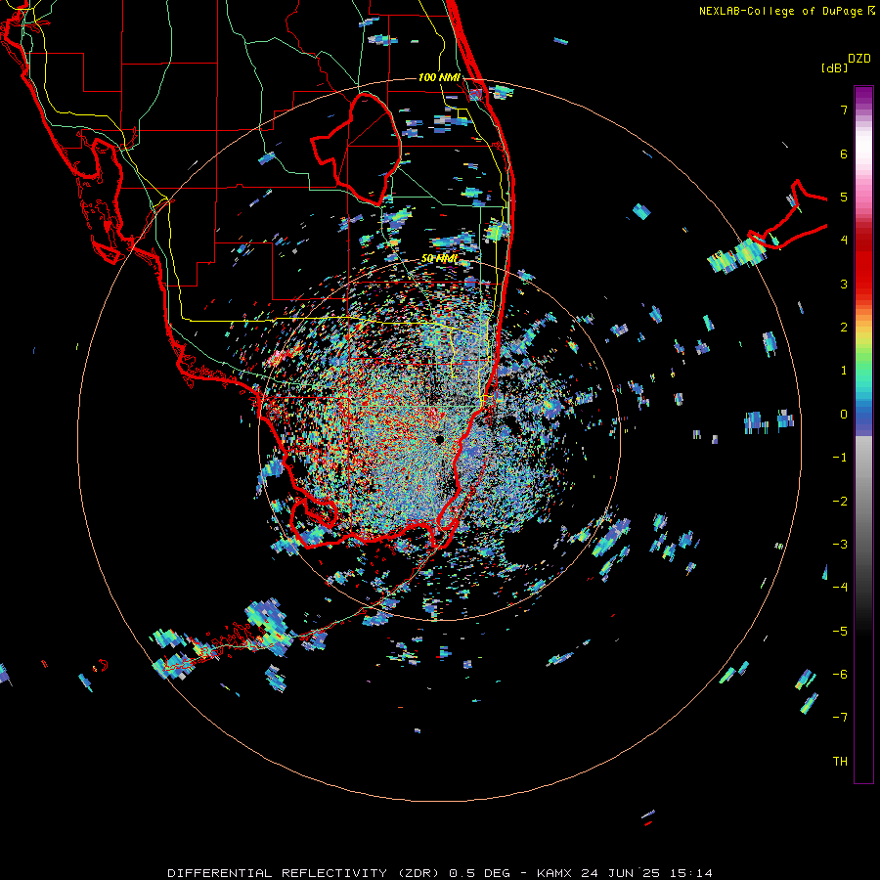Image resolution: width=880 pixels, height=880 pixels.
Task: Click the 2 dB label on the color scale
Action: (x=844, y=328)
